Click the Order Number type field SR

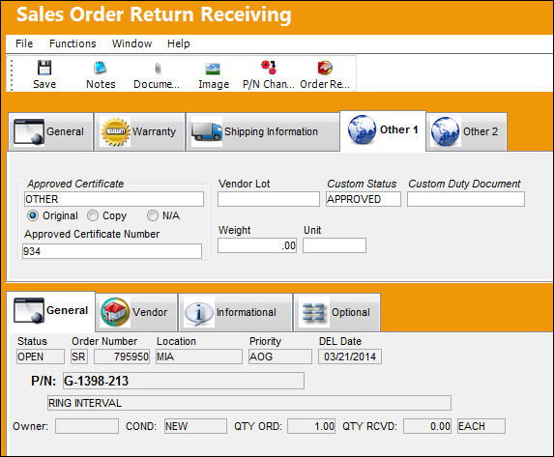click(x=79, y=357)
